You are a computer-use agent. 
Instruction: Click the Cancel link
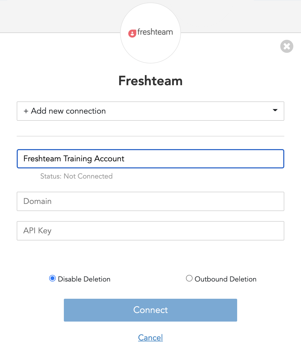tap(150, 338)
